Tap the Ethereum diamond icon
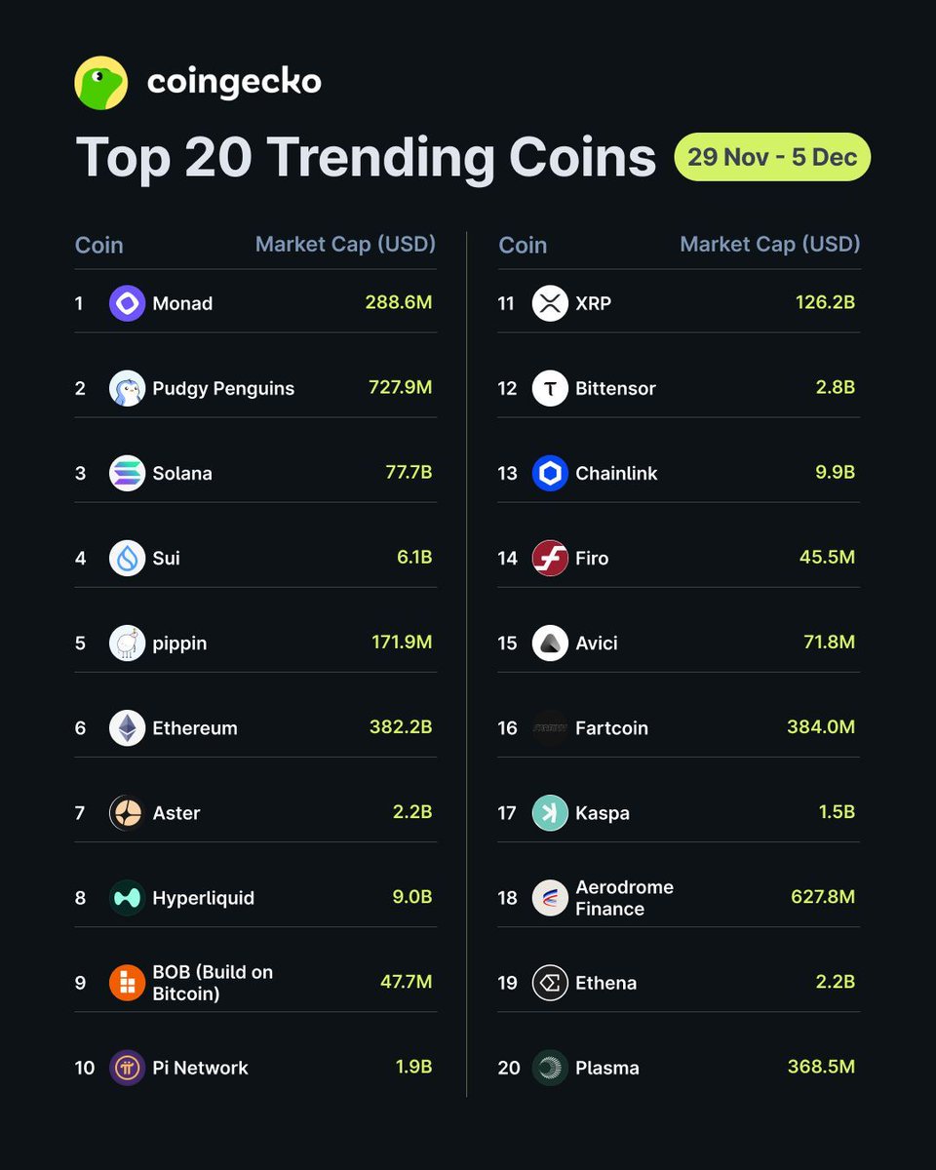Screen dimensions: 936x1170 [127, 727]
